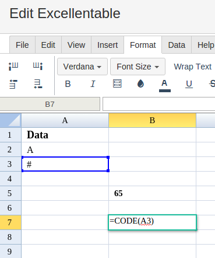
Task: Open the Data tab
Action: click(x=177, y=45)
